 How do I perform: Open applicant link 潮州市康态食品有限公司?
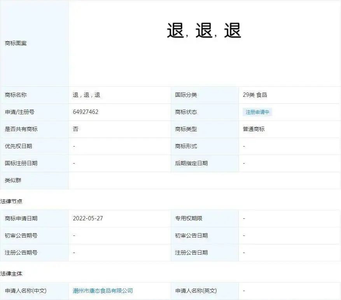pos(103,291)
